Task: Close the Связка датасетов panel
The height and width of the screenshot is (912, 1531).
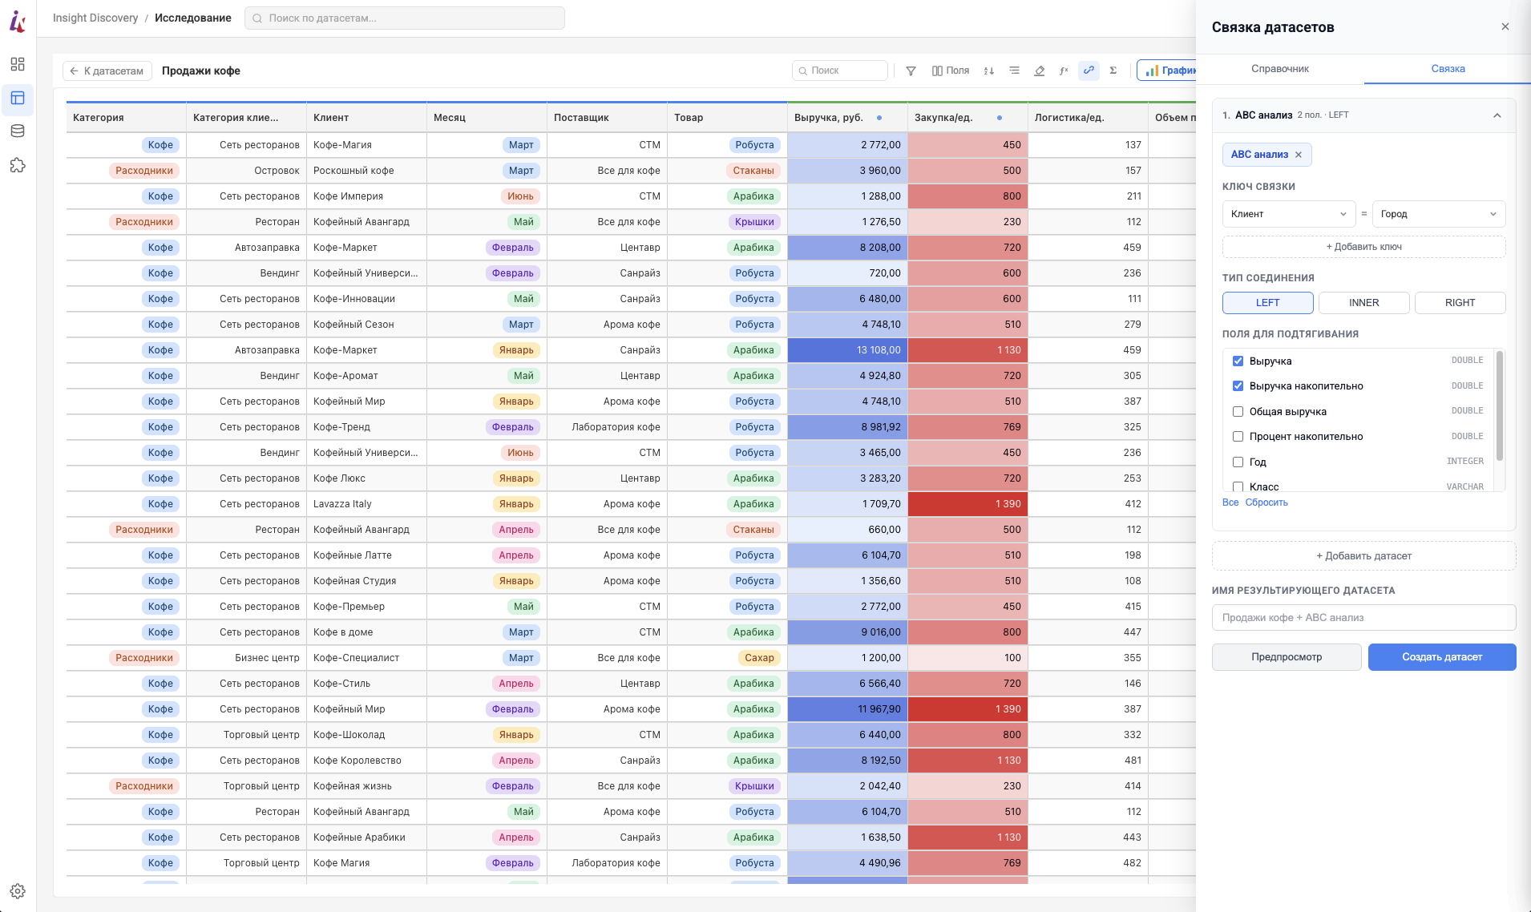Action: point(1505,26)
